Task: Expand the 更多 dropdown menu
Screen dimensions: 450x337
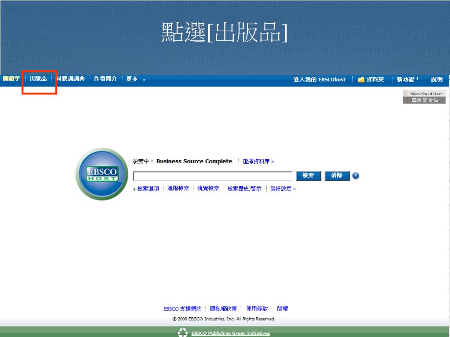Action: [135, 79]
